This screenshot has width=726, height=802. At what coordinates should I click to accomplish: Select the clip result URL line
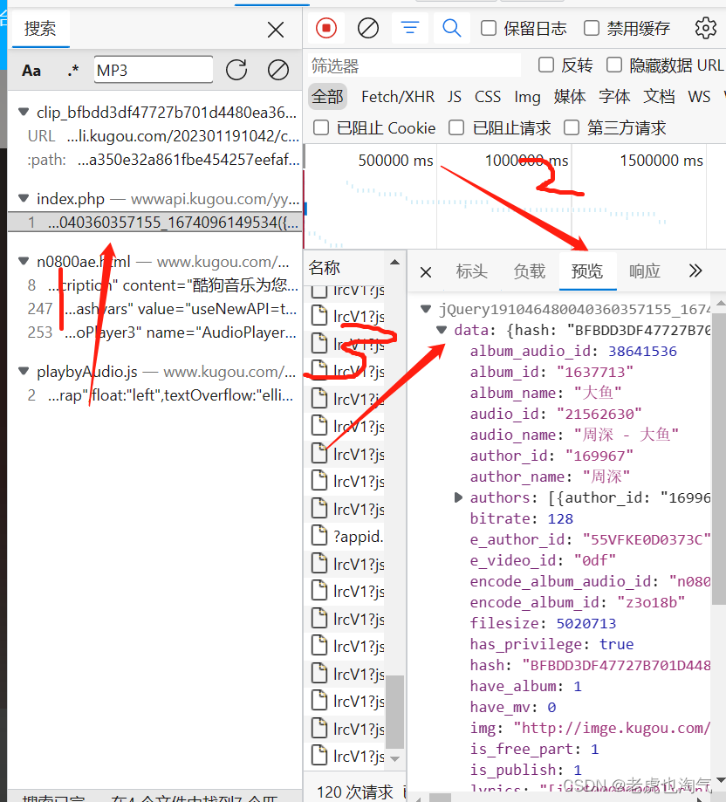coord(155,135)
